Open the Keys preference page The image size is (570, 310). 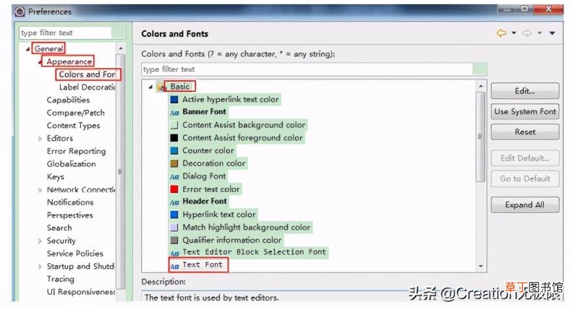tap(56, 177)
